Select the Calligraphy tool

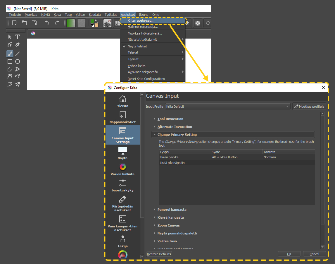click(x=18, y=44)
